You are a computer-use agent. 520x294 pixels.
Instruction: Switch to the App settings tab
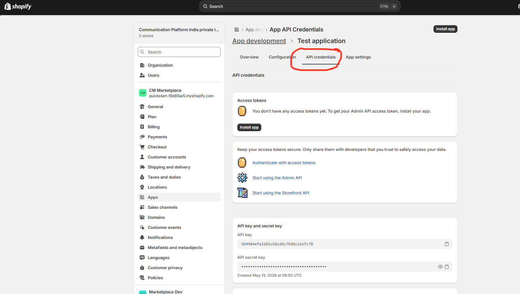click(358, 57)
